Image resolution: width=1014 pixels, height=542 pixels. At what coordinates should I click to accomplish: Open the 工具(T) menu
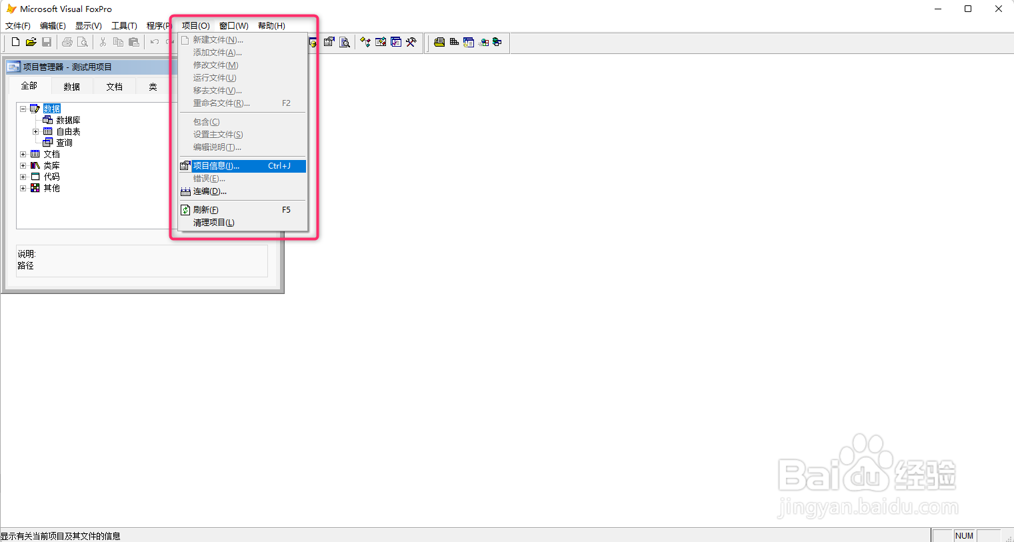click(124, 25)
